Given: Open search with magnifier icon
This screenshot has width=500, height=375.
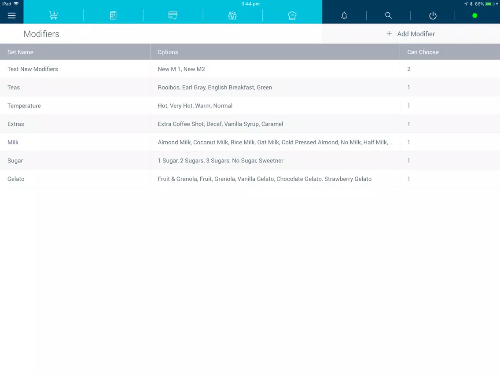Looking at the screenshot, I should 388,15.
